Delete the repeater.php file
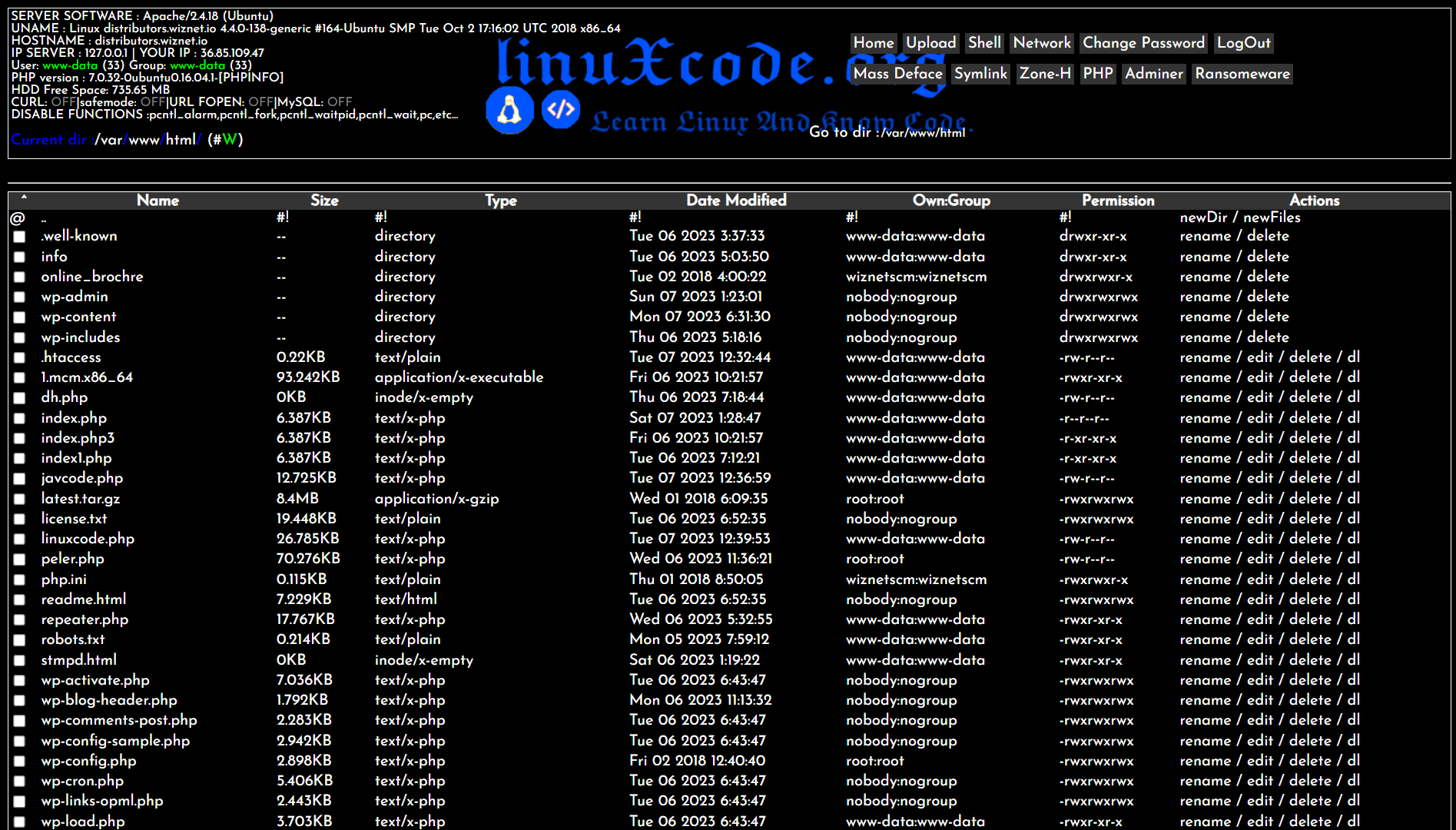1456x830 pixels. coord(1310,619)
